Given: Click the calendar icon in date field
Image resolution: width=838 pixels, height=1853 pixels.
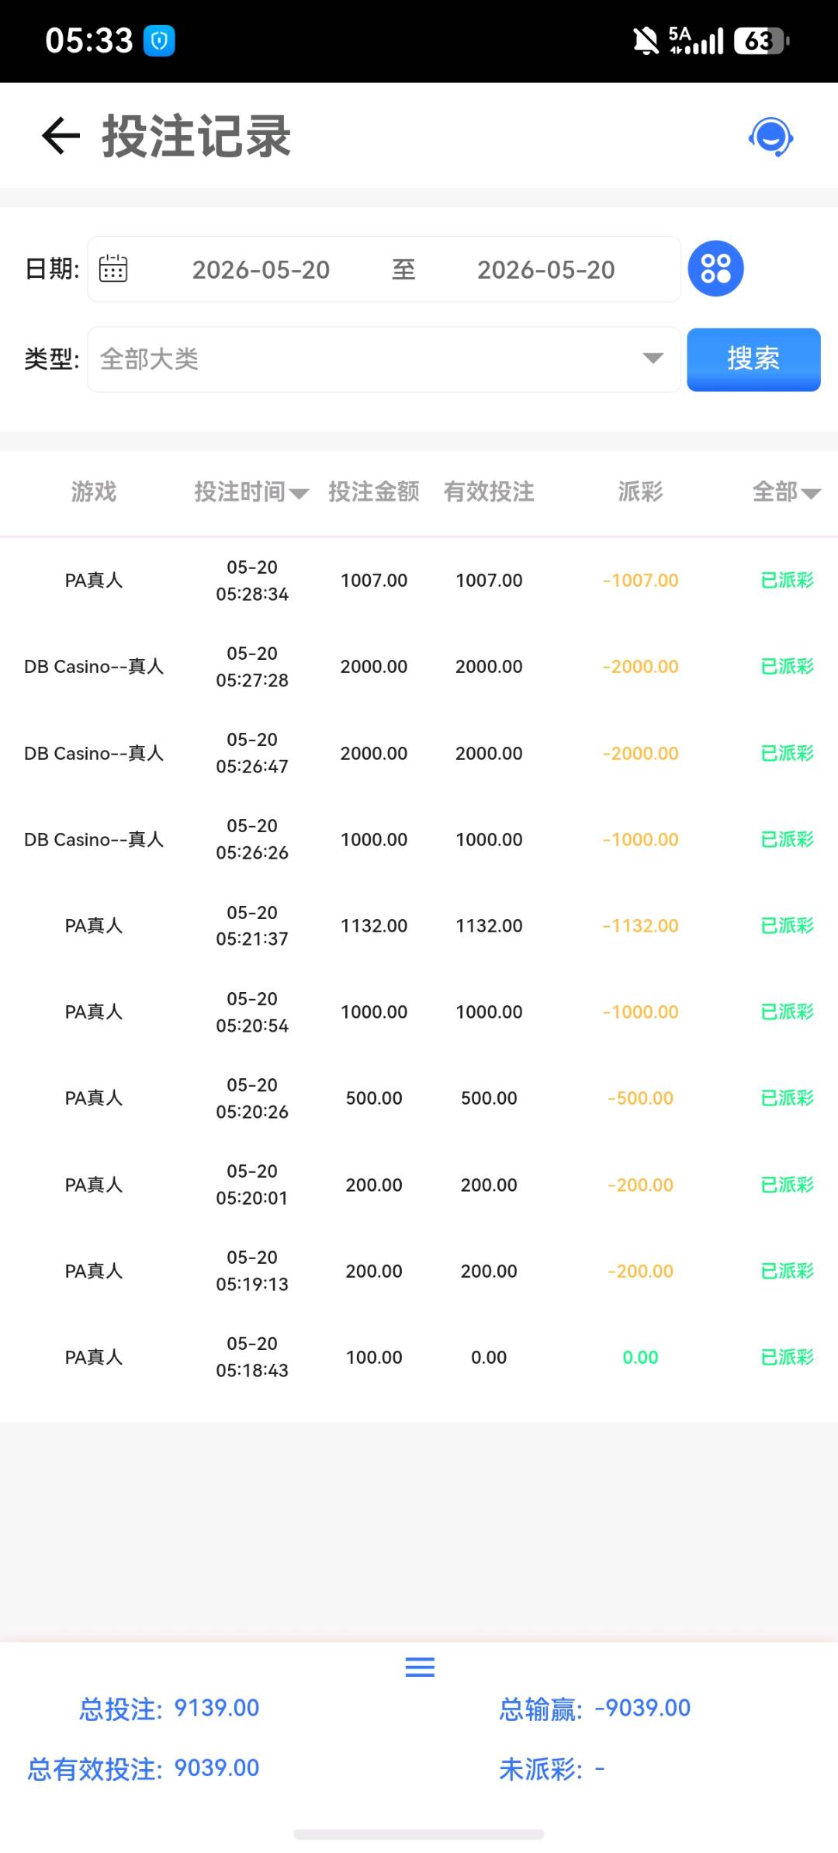Looking at the screenshot, I should pos(113,269).
